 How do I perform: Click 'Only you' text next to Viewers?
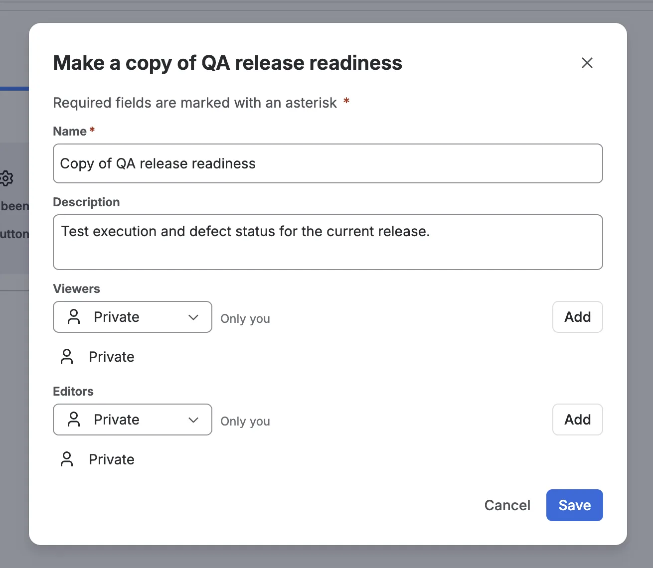point(245,319)
